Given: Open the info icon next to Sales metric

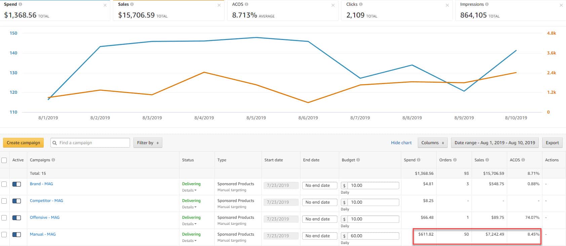Looking at the screenshot, I should point(132,4).
